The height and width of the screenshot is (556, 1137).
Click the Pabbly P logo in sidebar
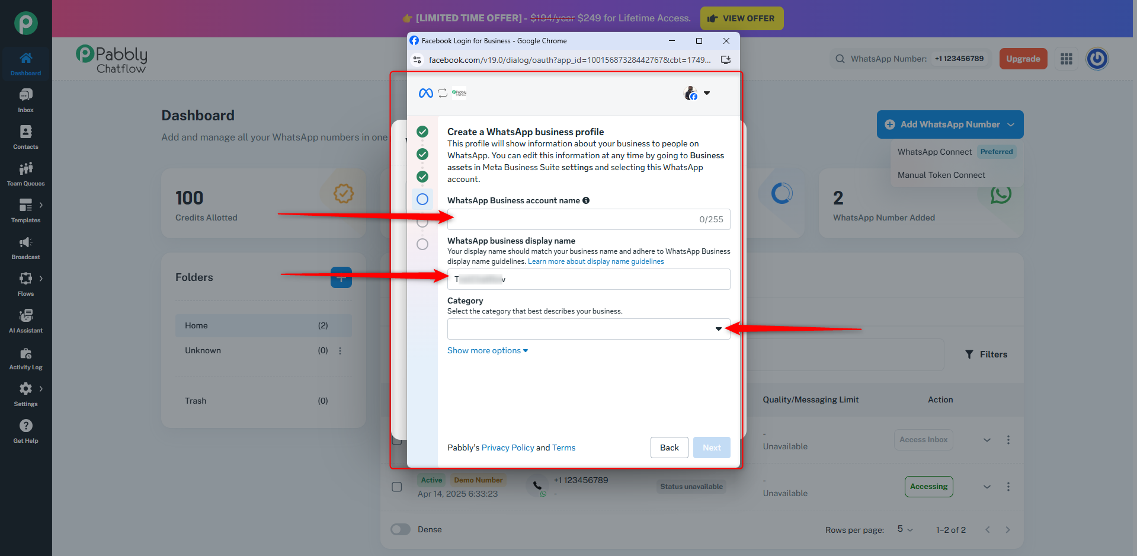pos(26,23)
